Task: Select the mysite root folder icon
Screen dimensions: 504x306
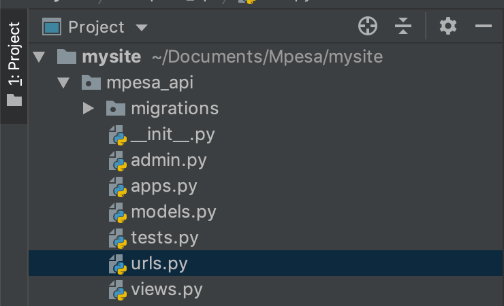Action: (x=67, y=56)
